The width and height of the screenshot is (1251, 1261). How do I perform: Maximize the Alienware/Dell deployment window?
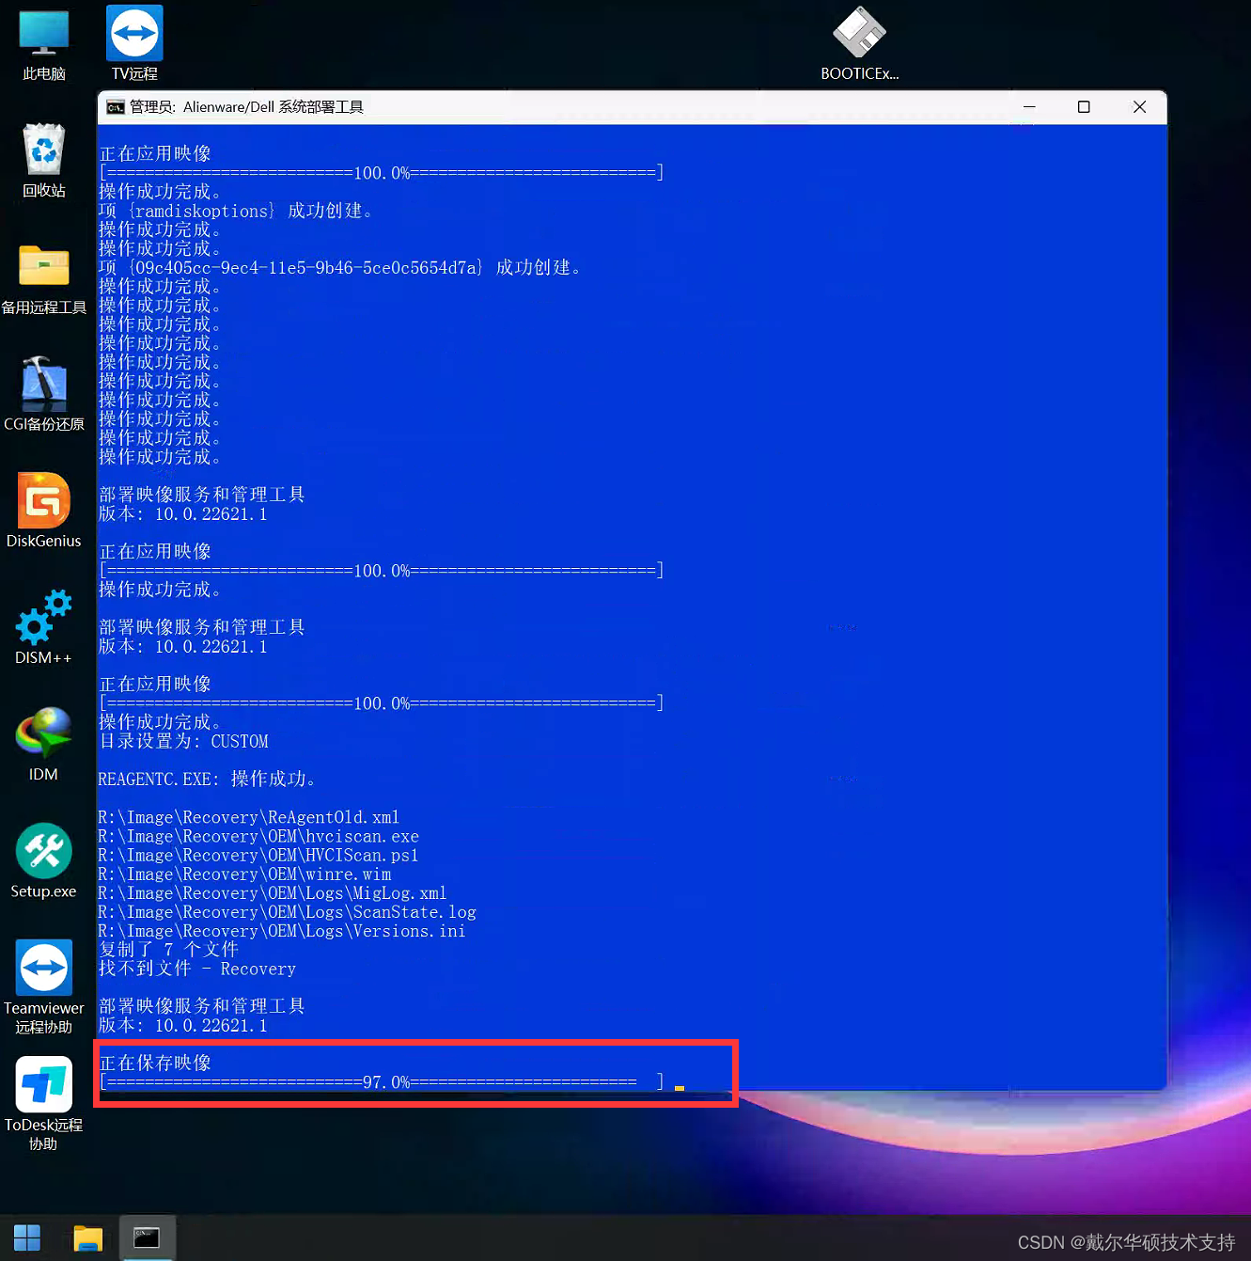click(1084, 107)
